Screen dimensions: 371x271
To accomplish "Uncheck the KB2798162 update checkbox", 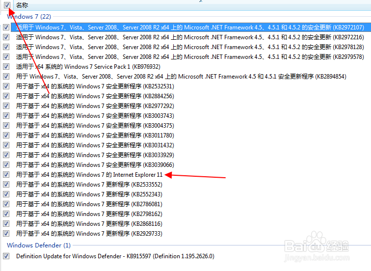I will [x=6, y=214].
